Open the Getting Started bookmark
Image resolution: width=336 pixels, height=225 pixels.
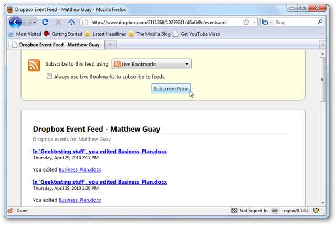click(63, 34)
